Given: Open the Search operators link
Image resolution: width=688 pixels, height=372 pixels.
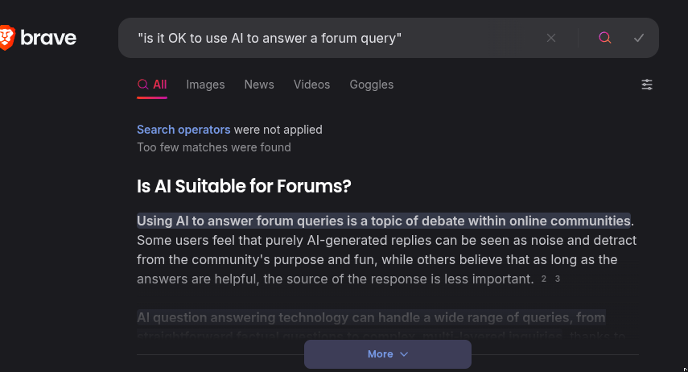Looking at the screenshot, I should coord(183,130).
